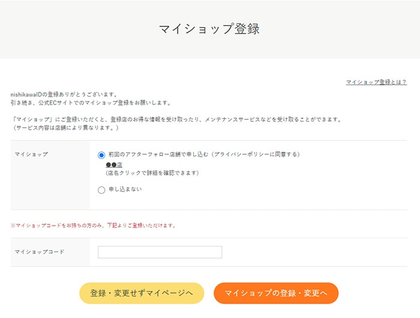Click the マイショップの登録・変更へ orange button
Viewport: 420px width, 318px height.
click(x=276, y=293)
